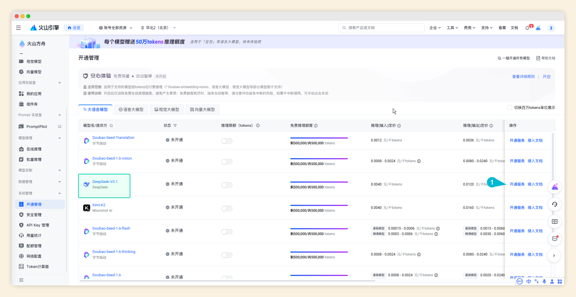
Task: Open the hamburger navigation menu
Action: [x=18, y=28]
